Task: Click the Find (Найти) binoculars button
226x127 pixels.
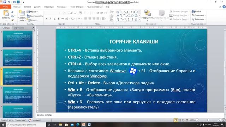Action: click(x=196, y=11)
